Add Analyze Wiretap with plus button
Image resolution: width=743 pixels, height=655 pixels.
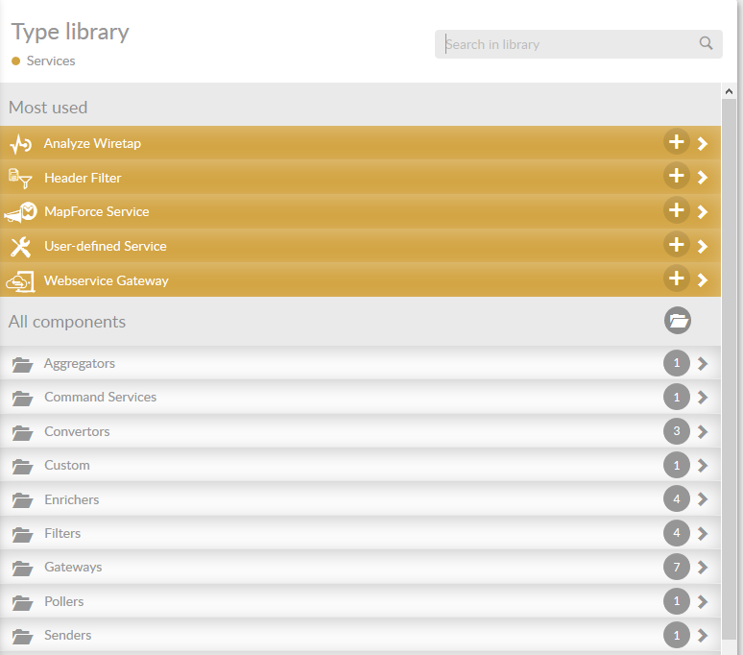(x=677, y=142)
